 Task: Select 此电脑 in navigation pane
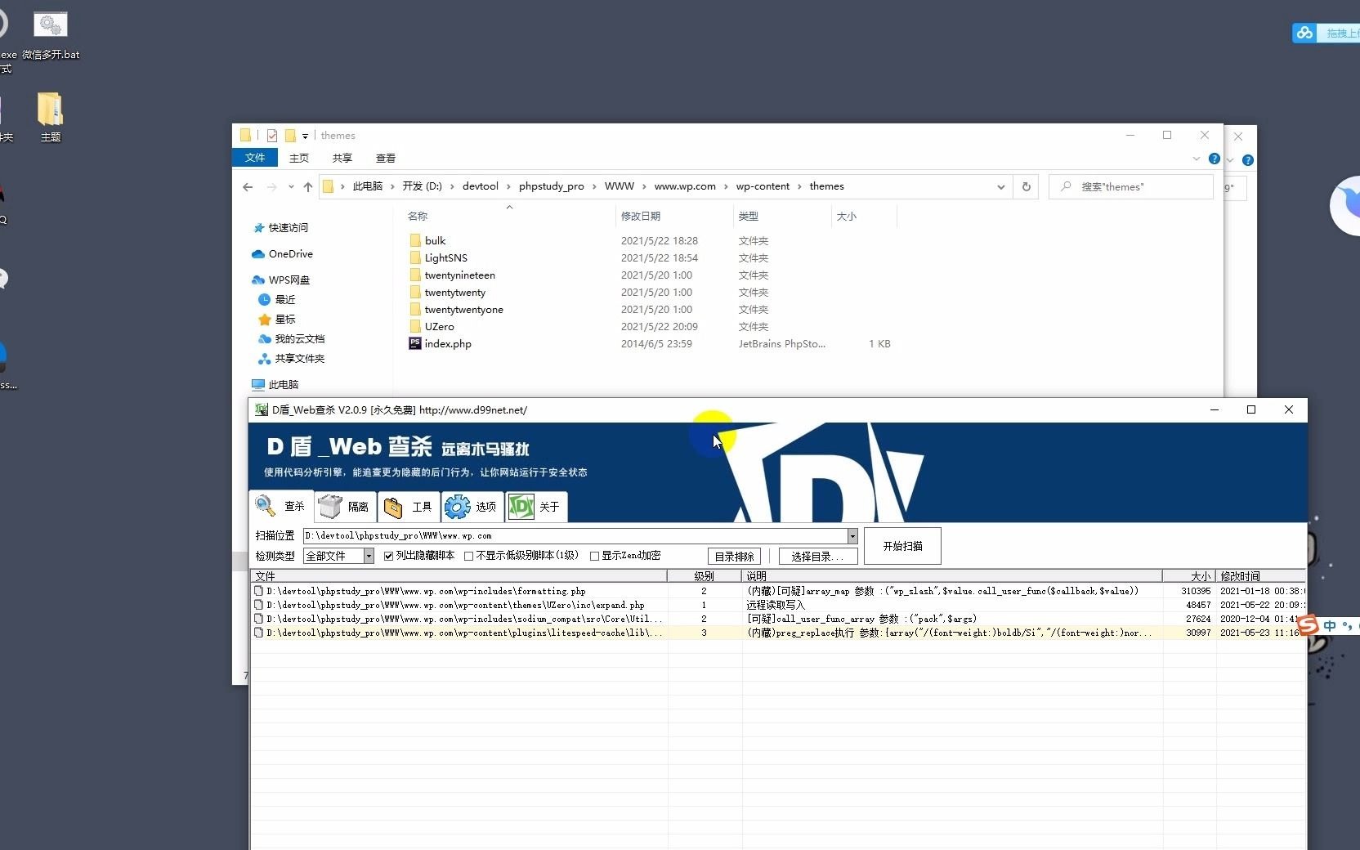click(275, 384)
